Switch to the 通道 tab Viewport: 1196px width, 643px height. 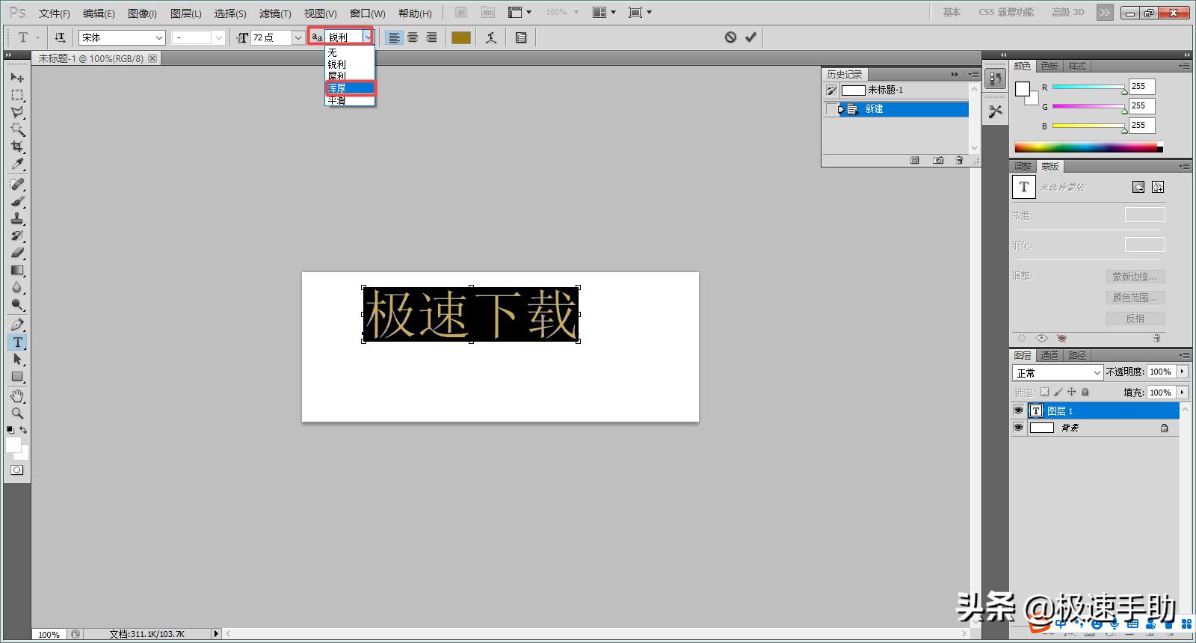pos(1049,355)
